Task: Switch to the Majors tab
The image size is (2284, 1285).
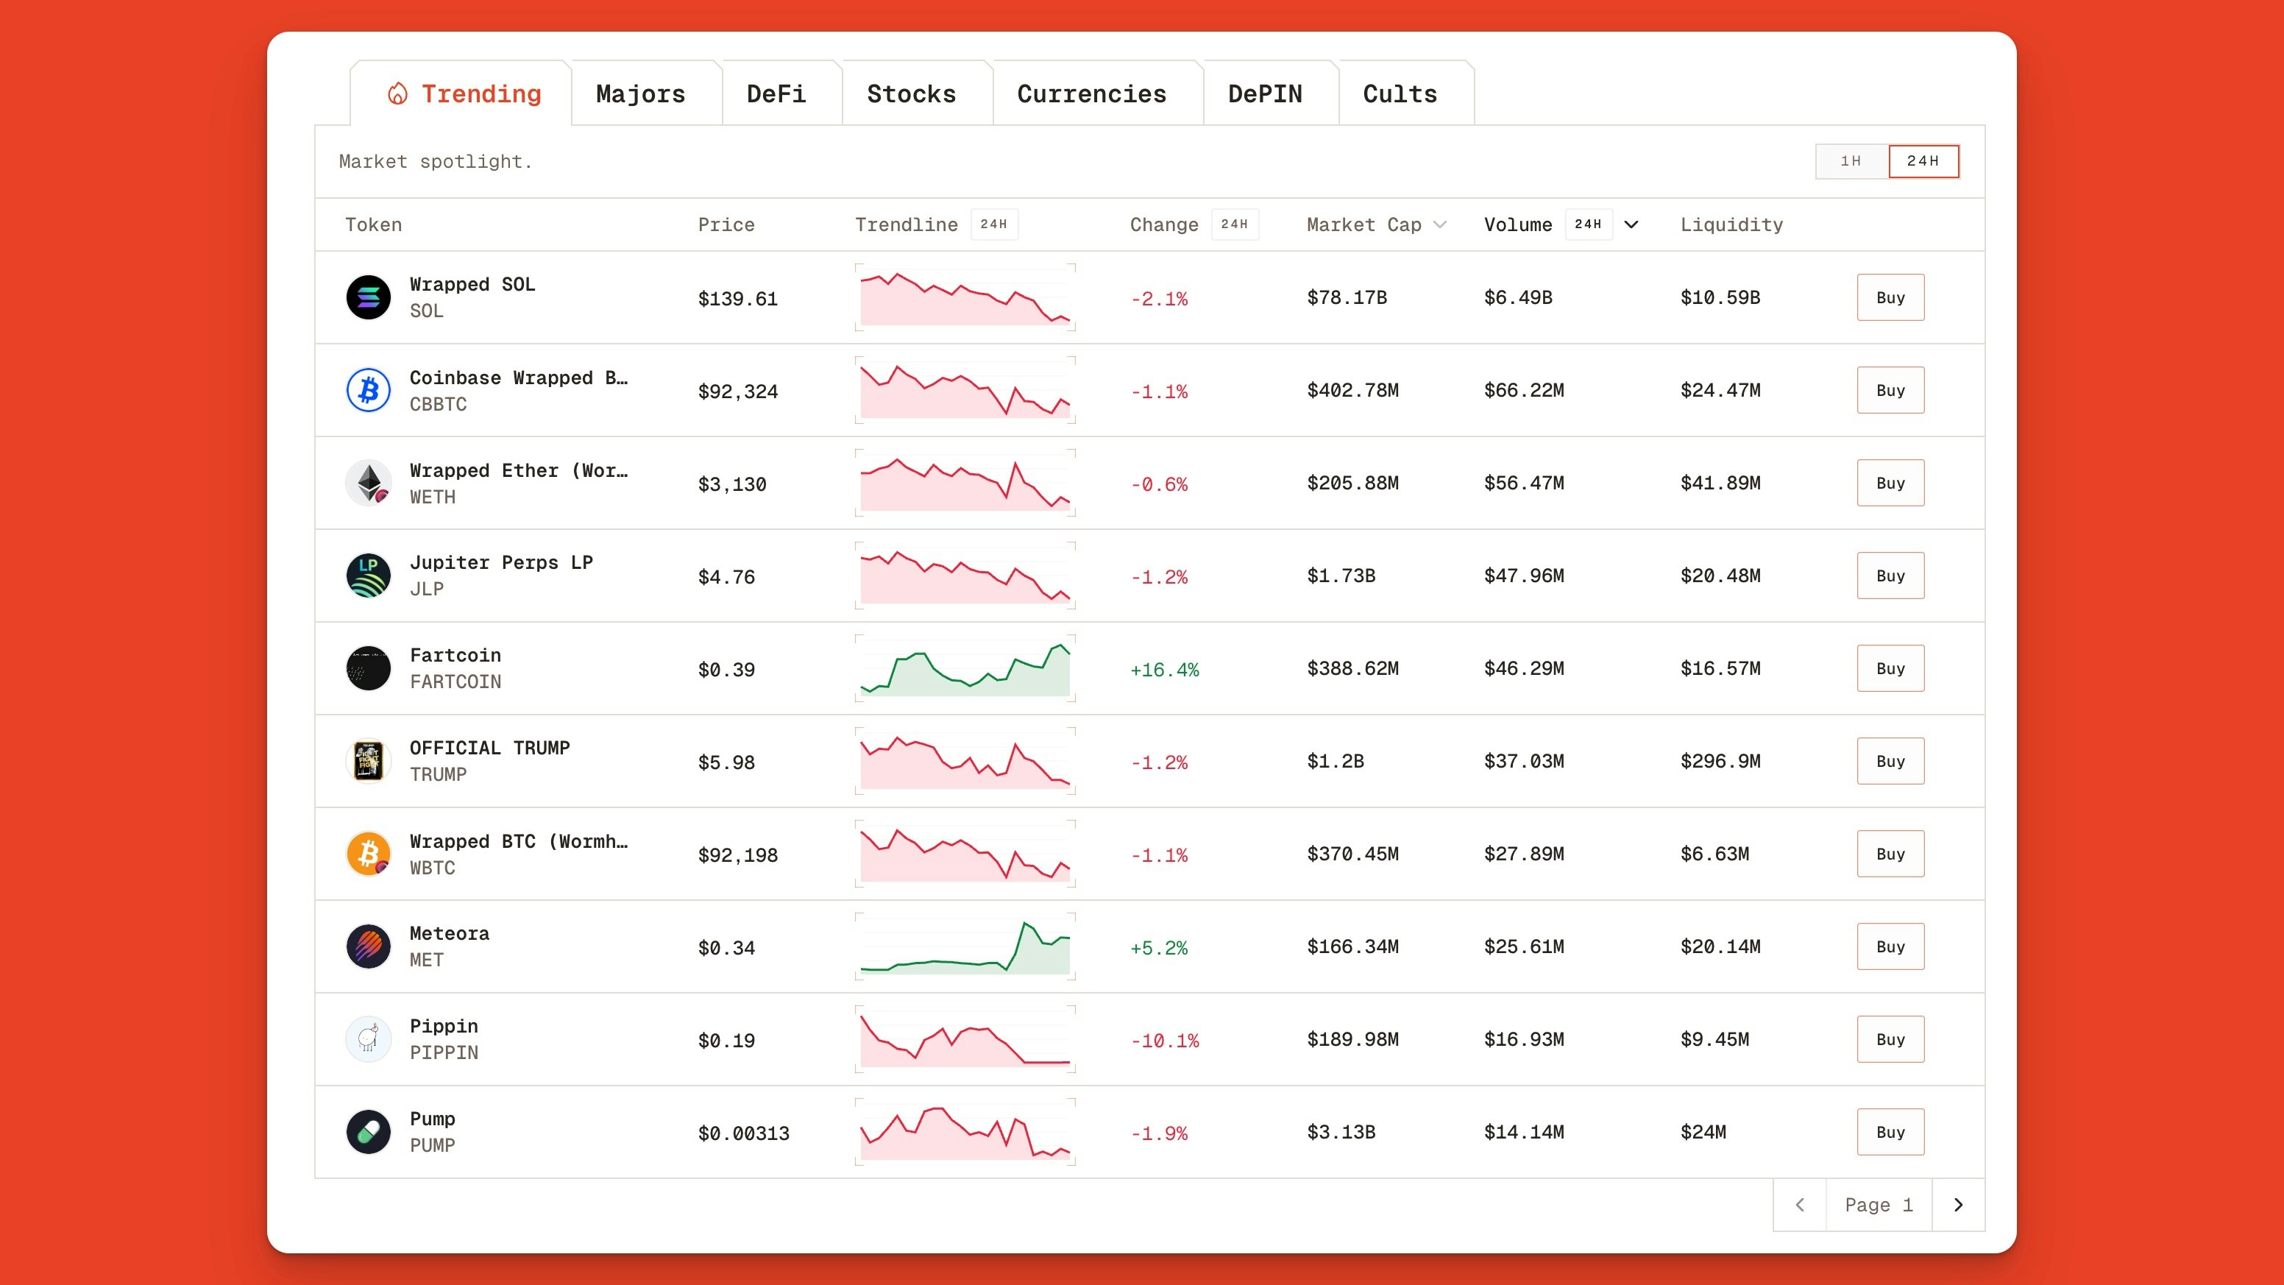Action: pos(640,94)
